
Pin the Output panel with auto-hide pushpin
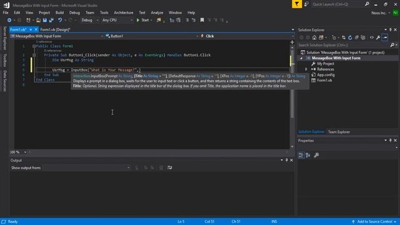point(286,160)
